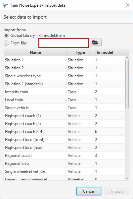Click the From file path input field
Image resolution: width=133 pixels, height=199 pixels.
[64, 43]
